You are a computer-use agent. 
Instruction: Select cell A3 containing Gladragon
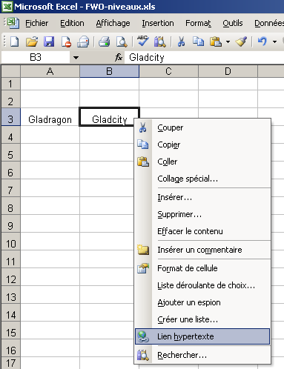[50, 119]
